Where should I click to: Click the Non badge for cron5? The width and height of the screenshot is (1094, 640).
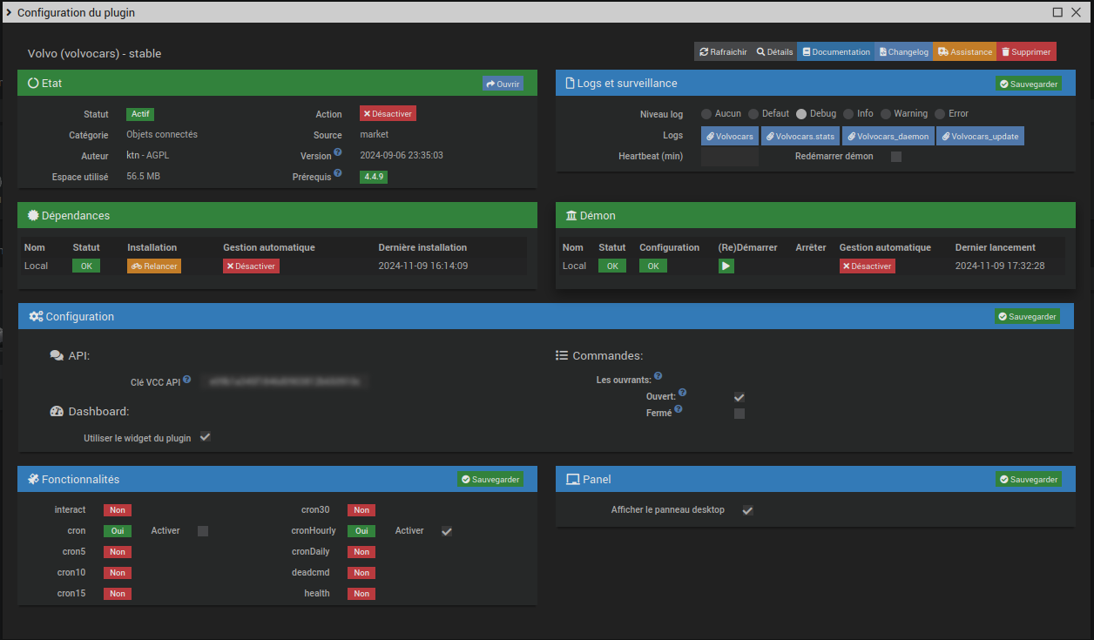118,552
